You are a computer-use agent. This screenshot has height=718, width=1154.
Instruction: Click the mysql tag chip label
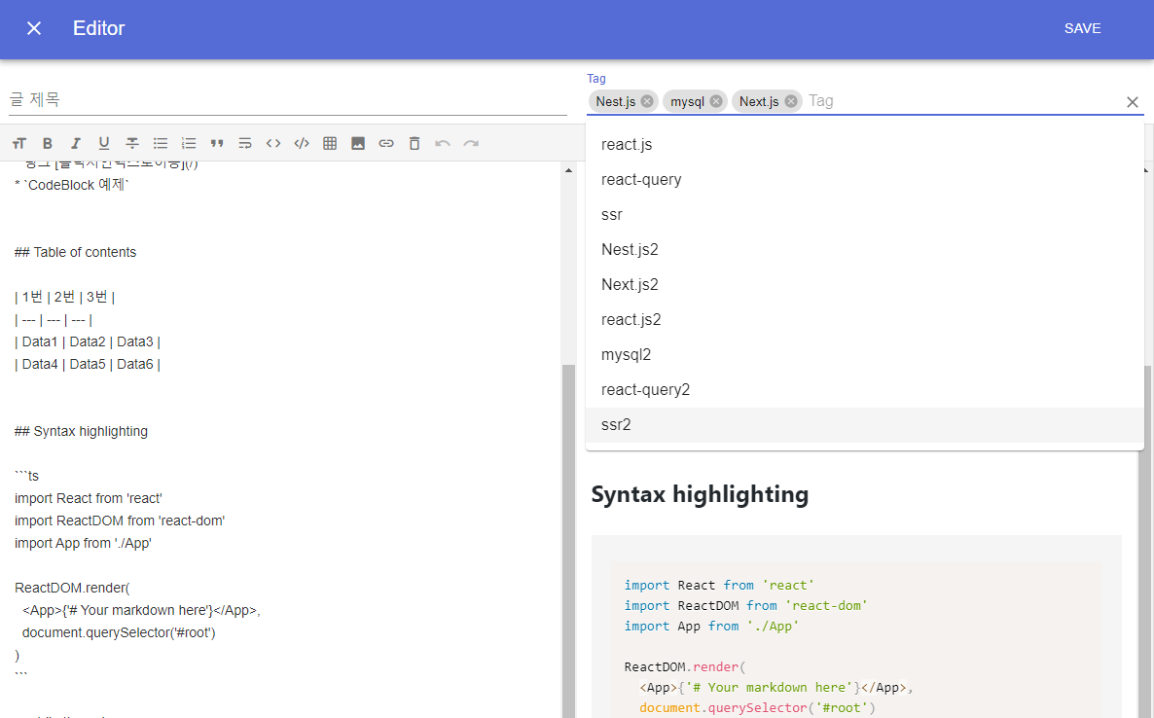pyautogui.click(x=687, y=101)
